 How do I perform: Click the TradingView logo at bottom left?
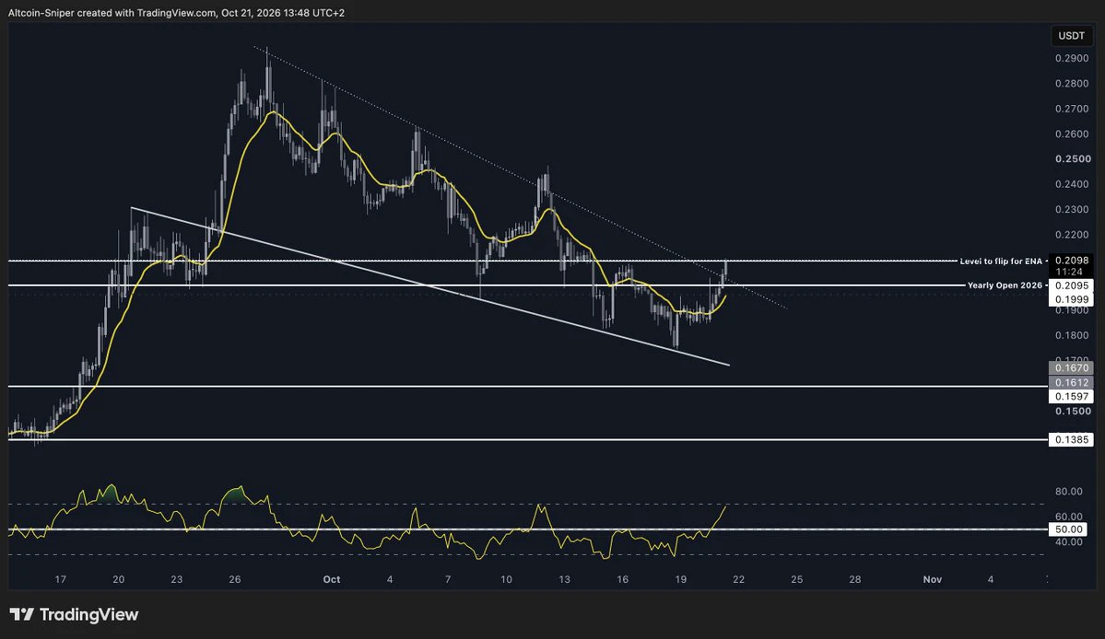tap(74, 614)
